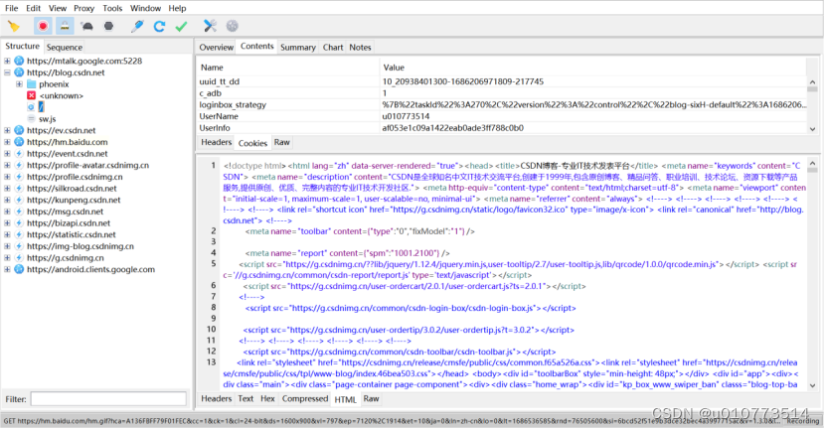Open the Proxy menu

point(83,8)
